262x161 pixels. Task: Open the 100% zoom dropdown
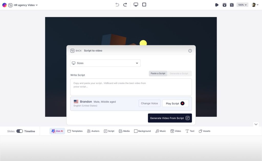pyautogui.click(x=242, y=5)
